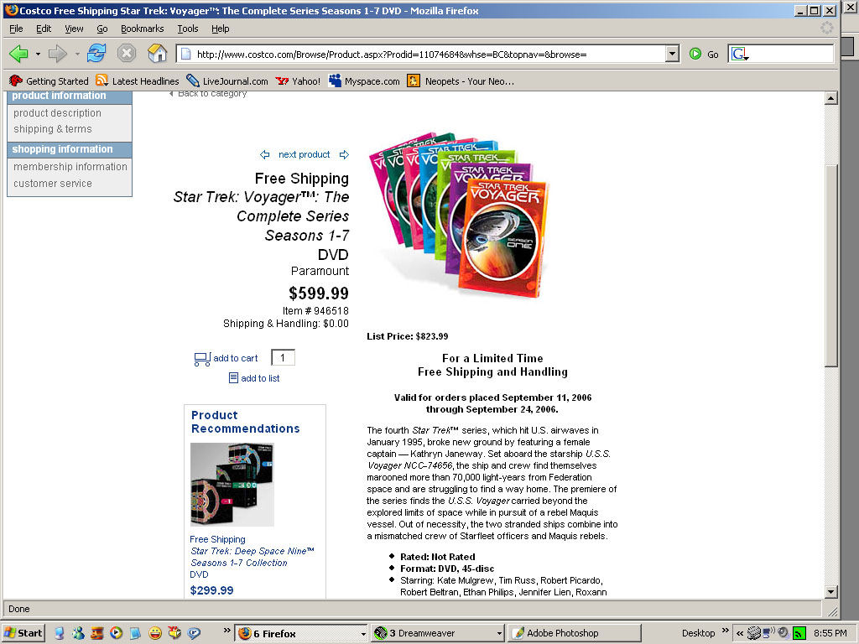This screenshot has width=859, height=644.
Task: Click the Deep Space Nine recommendation thumbnail
Action: tap(232, 484)
